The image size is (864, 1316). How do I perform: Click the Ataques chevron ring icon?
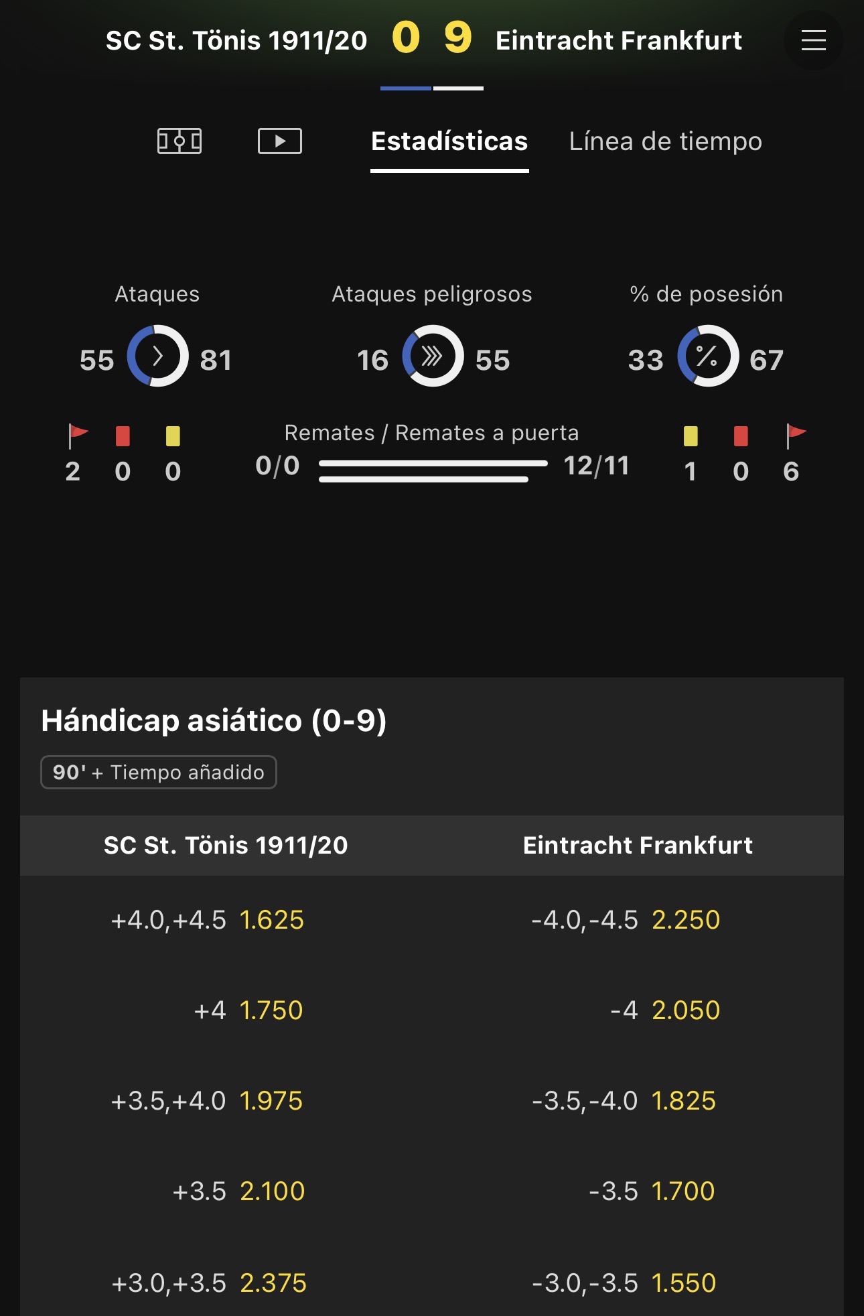157,356
